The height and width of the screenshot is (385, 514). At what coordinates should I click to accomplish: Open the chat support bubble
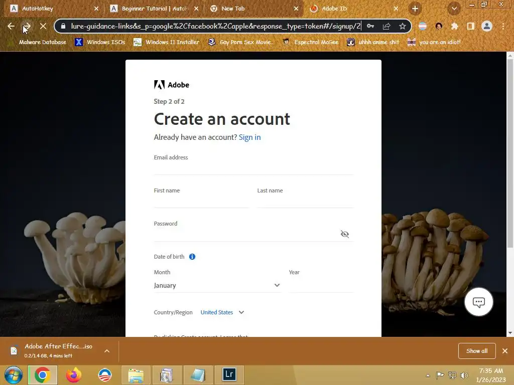click(478, 302)
